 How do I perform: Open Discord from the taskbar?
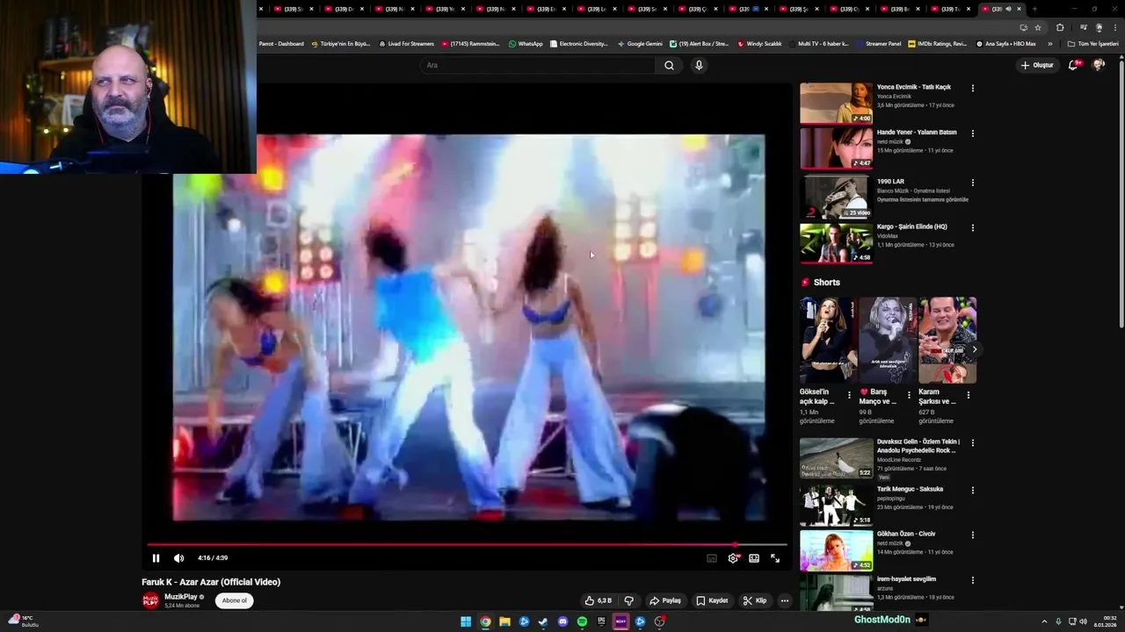(x=562, y=621)
